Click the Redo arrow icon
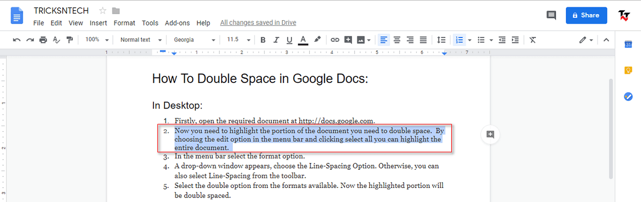The height and width of the screenshot is (202, 641). tap(30, 40)
